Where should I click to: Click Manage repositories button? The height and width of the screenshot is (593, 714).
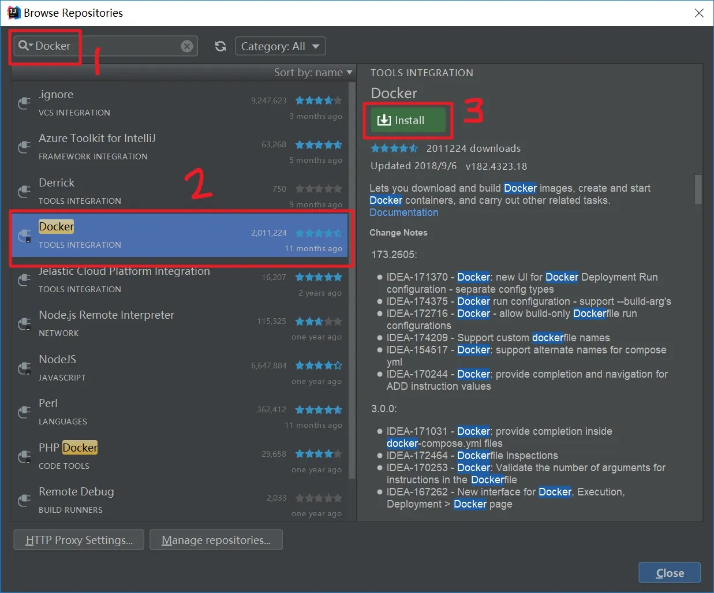(216, 540)
